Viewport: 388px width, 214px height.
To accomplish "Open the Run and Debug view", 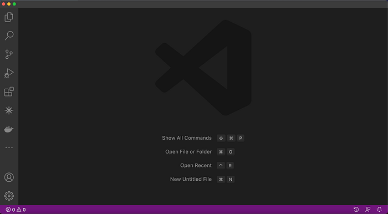I will tap(9, 73).
